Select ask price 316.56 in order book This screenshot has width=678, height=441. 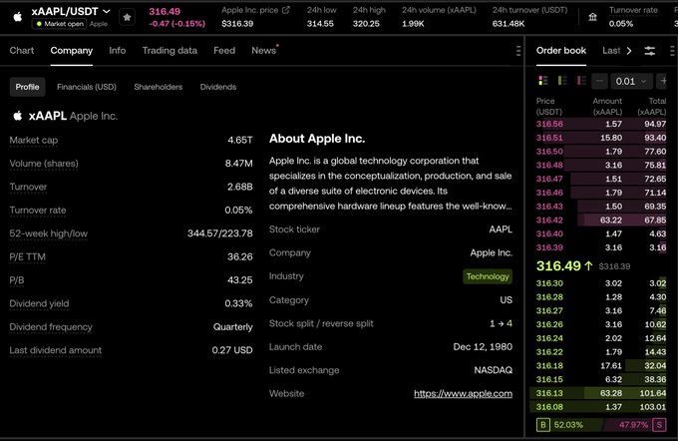[549, 124]
